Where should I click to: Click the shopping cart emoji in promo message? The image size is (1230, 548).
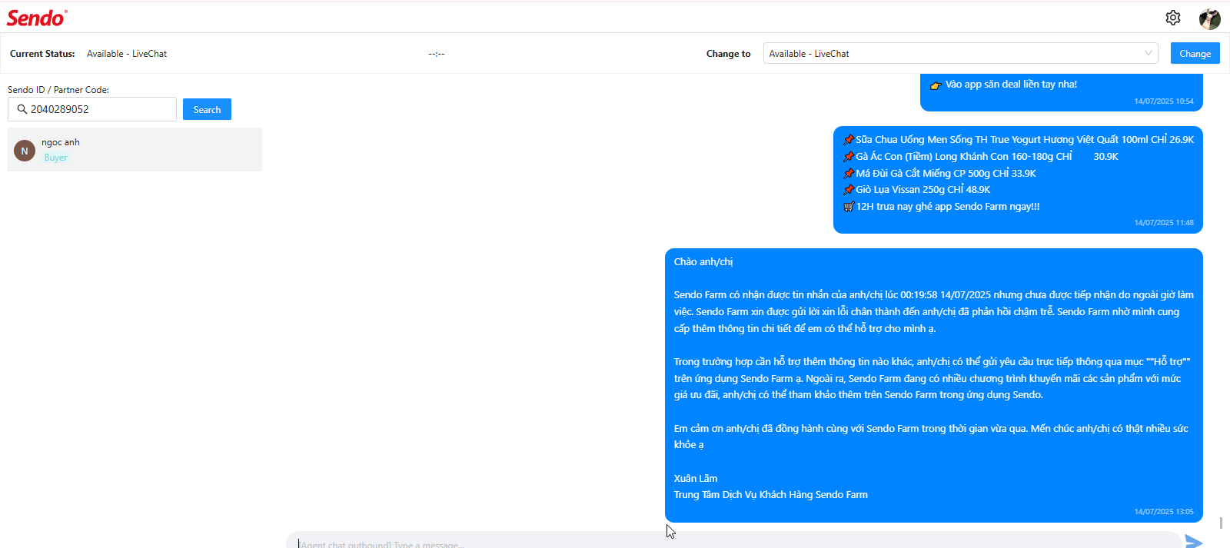[x=849, y=207]
